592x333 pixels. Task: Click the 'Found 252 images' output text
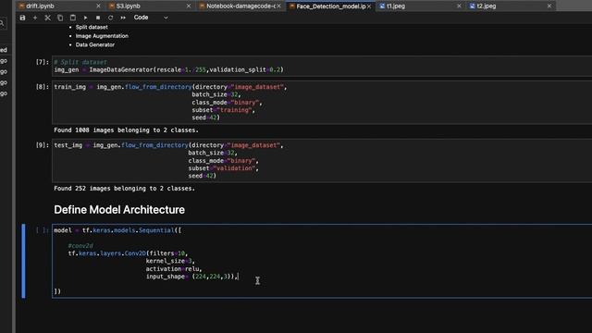pyautogui.click(x=124, y=189)
